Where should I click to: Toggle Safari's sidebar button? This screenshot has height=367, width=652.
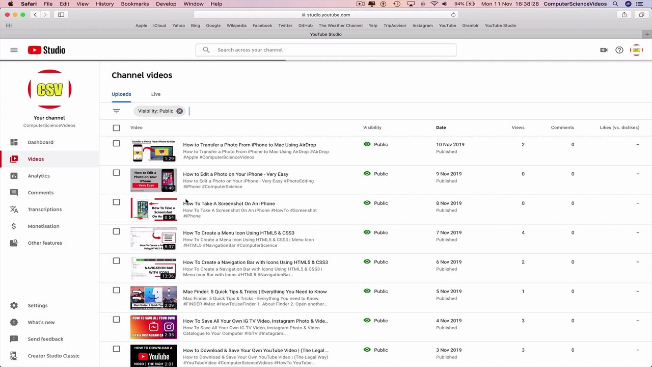(x=61, y=15)
